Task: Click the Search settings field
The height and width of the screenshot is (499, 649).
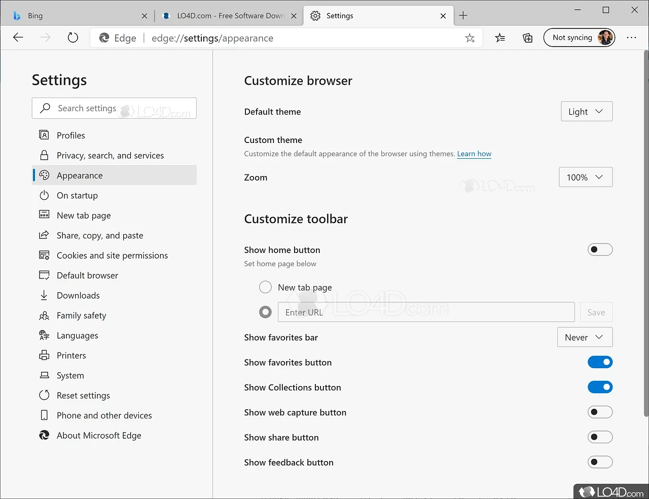Action: click(x=114, y=108)
